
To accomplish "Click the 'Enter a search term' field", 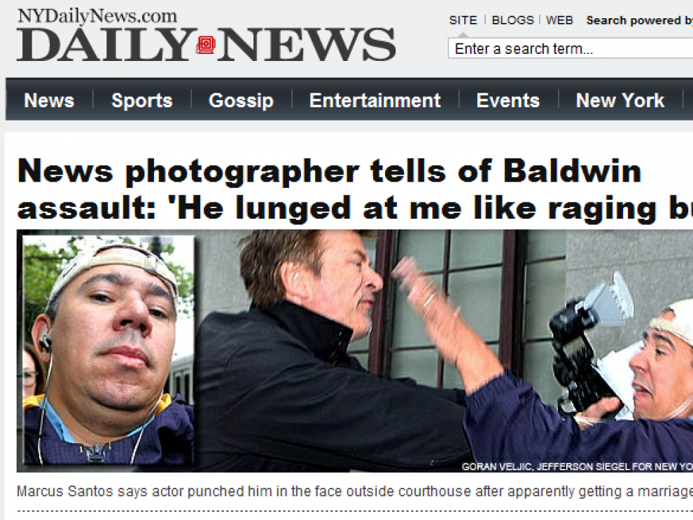I will pos(570,48).
